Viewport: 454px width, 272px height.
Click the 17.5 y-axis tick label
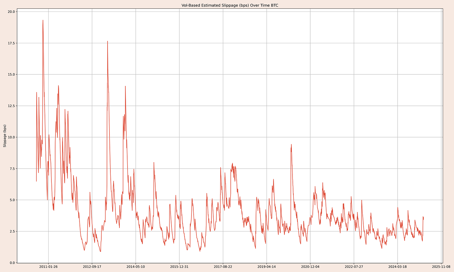point(12,43)
